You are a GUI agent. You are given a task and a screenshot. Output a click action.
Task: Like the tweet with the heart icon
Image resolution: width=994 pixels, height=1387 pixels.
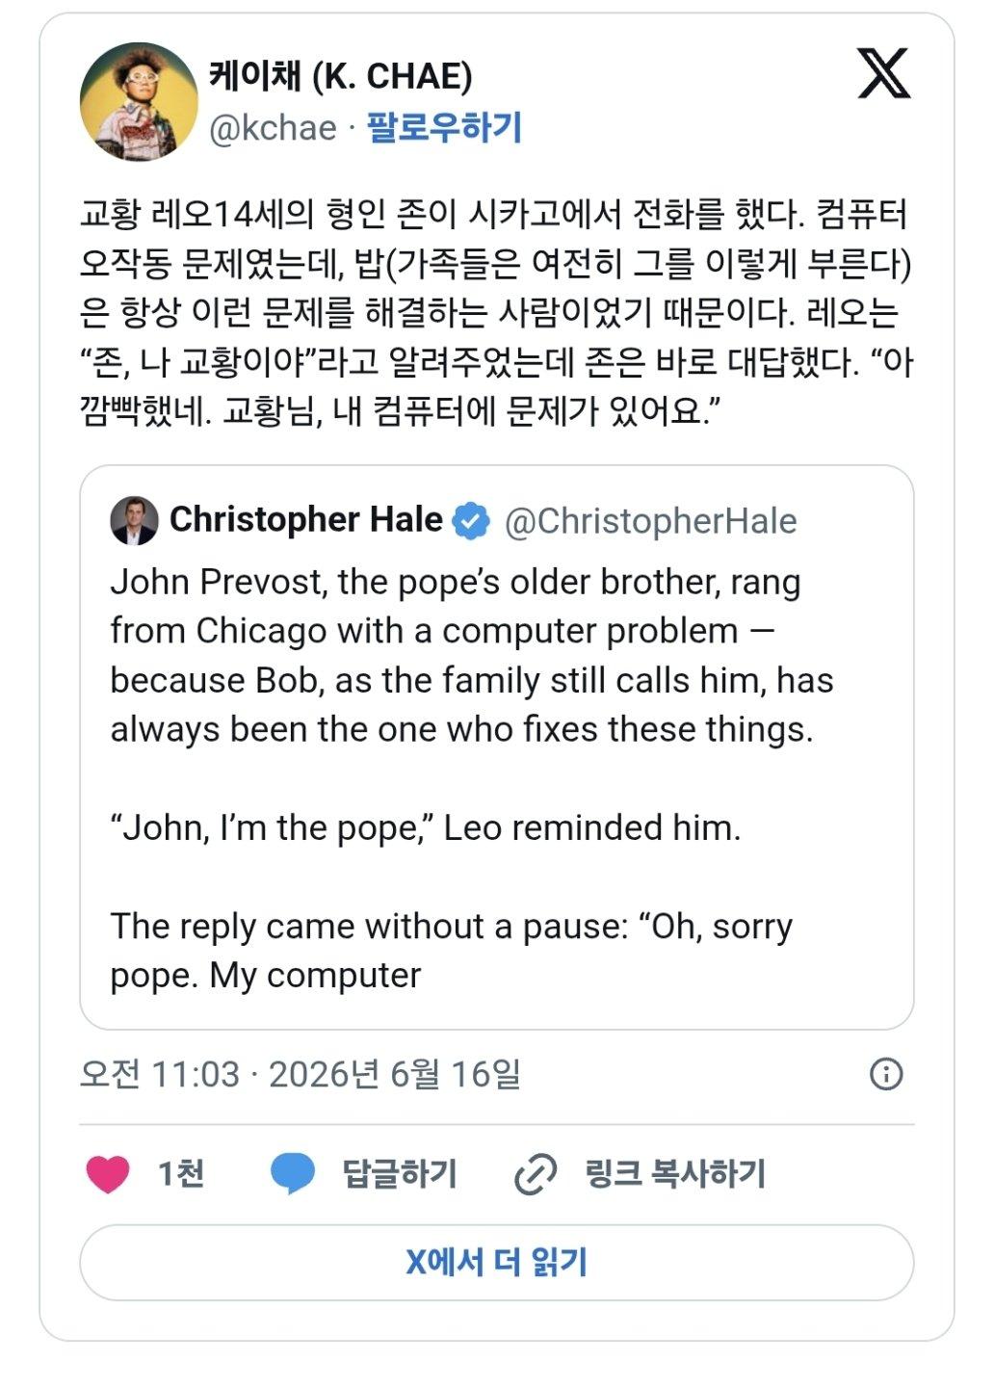[x=108, y=1173]
